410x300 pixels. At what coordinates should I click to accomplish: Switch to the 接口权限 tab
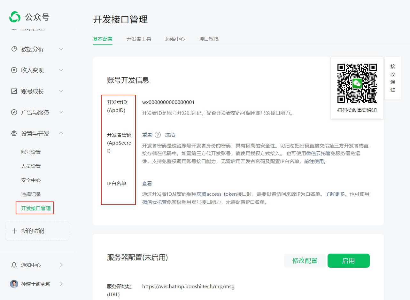click(209, 39)
